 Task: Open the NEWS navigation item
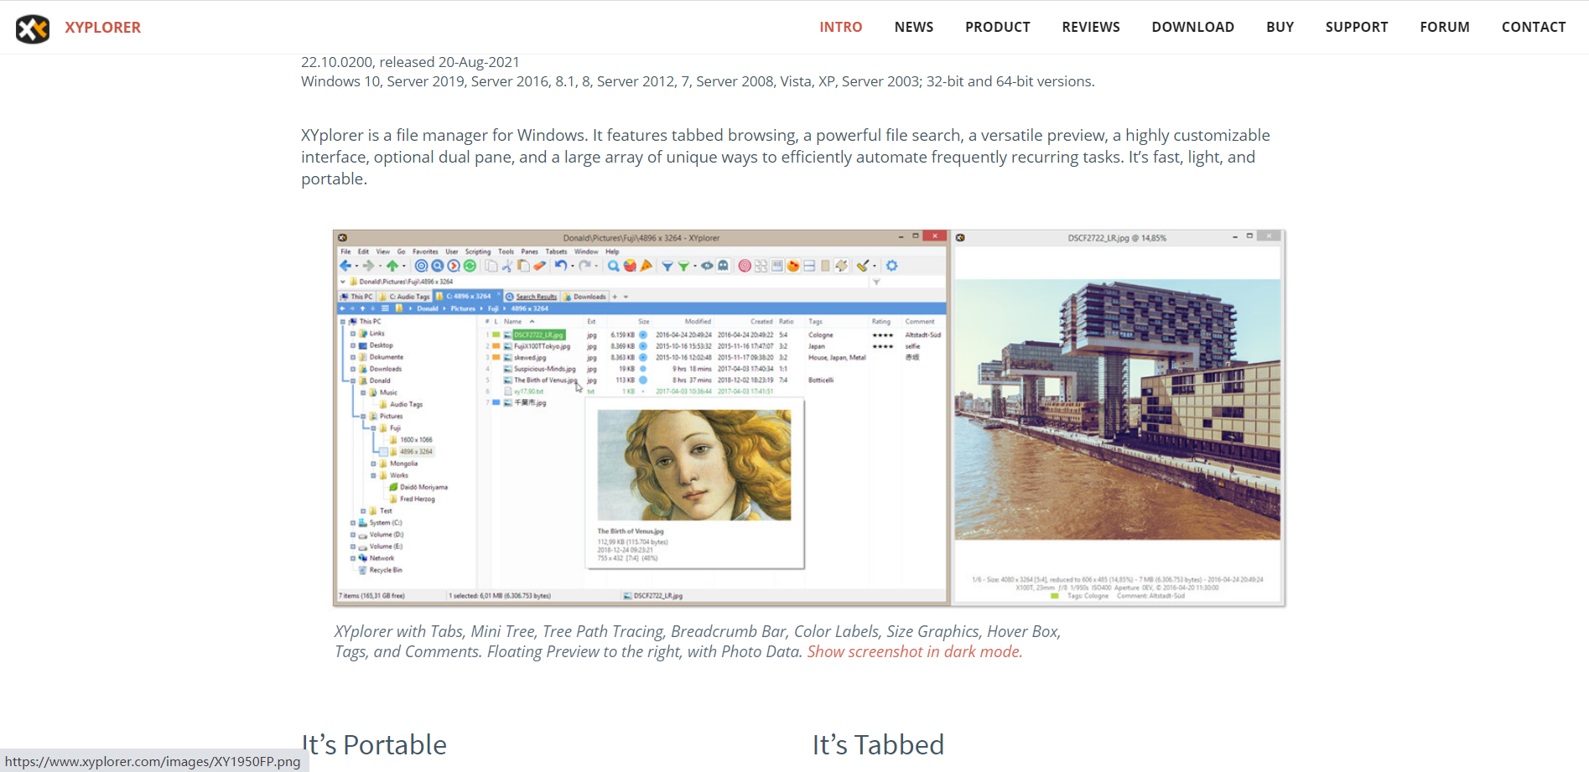tap(913, 27)
